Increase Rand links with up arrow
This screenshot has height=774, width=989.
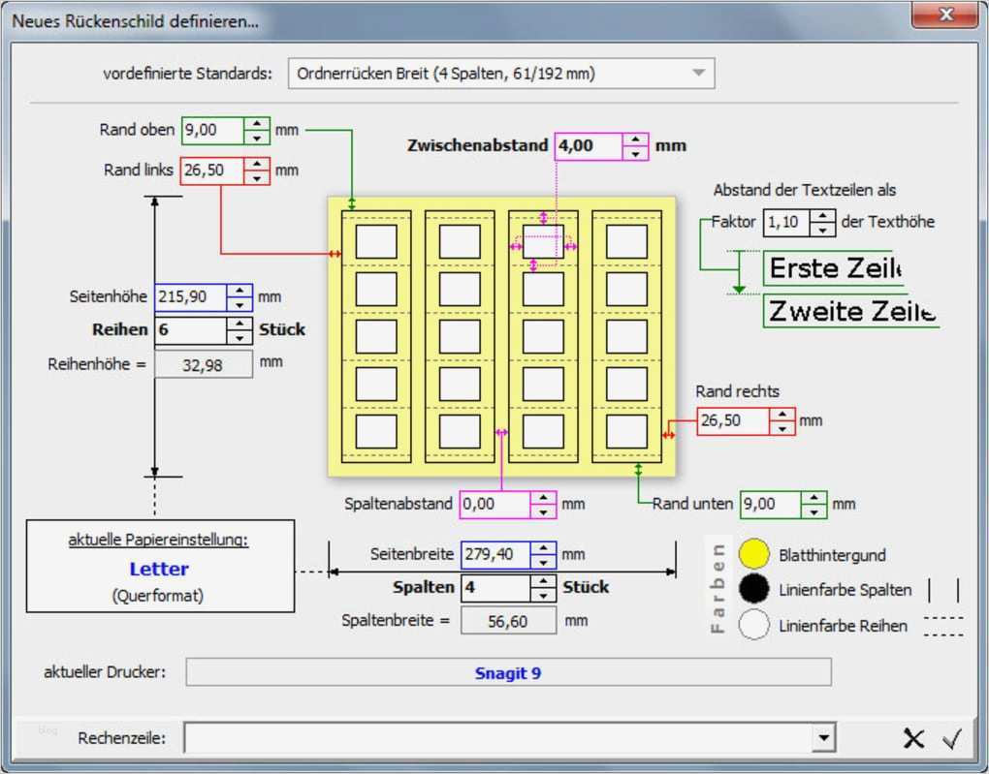pos(257,164)
